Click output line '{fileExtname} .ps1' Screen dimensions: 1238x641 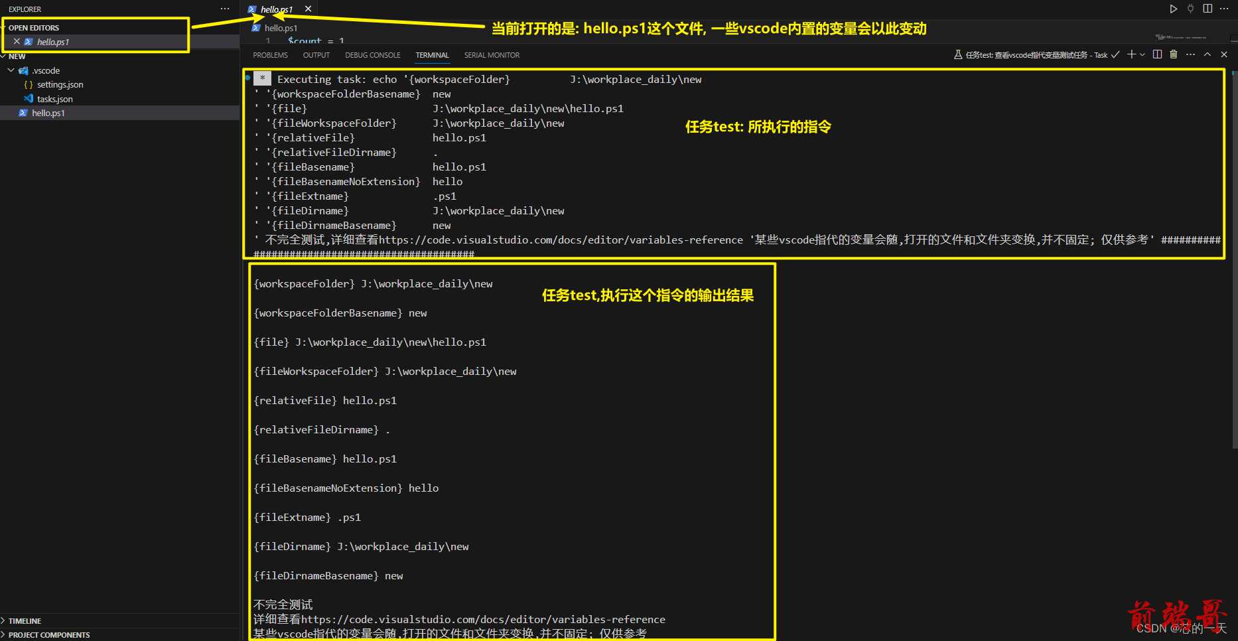tap(307, 517)
